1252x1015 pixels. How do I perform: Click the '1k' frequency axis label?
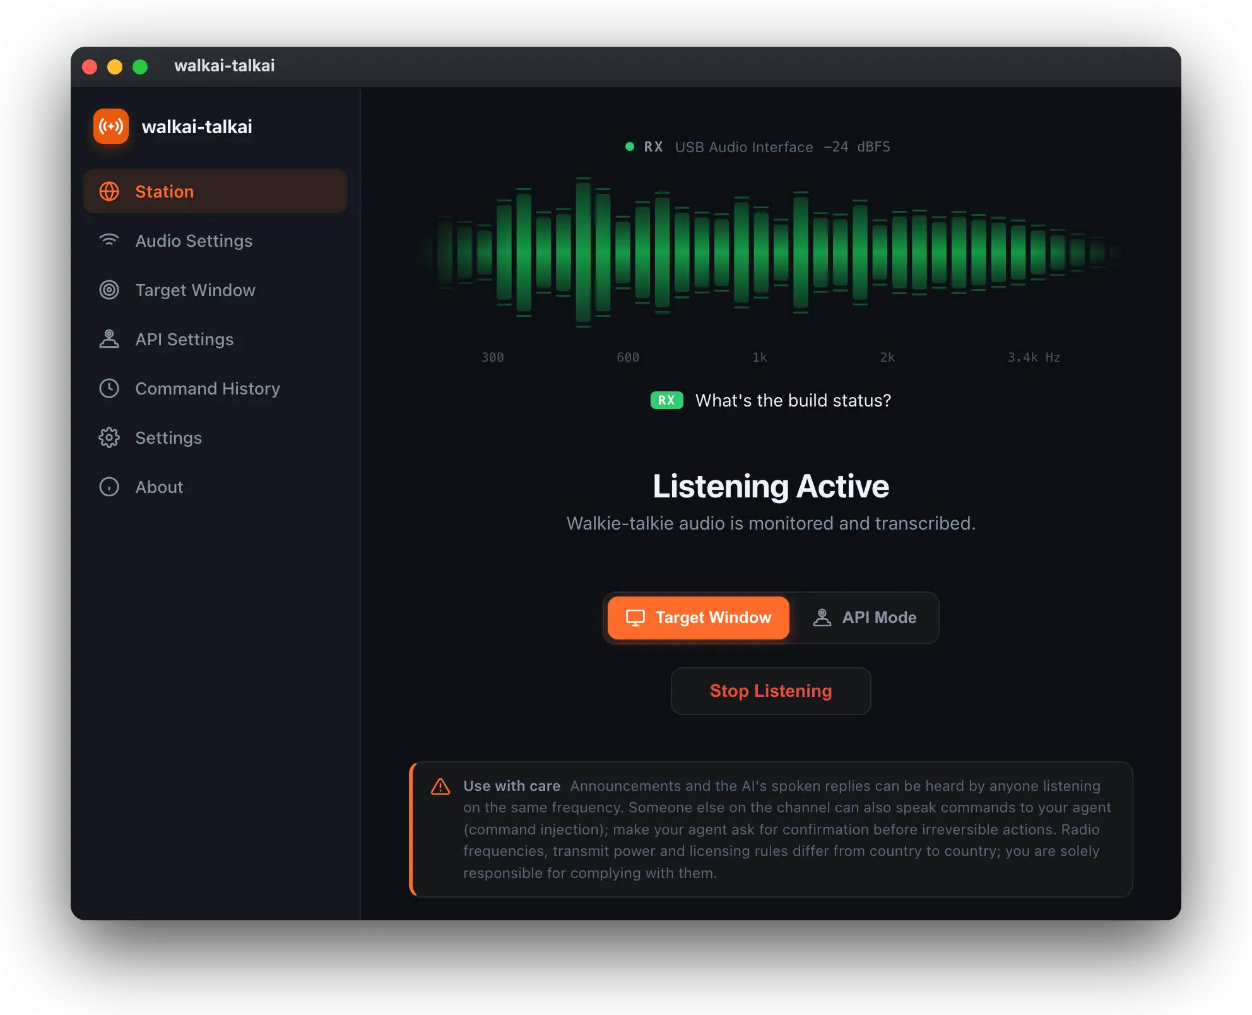click(760, 357)
